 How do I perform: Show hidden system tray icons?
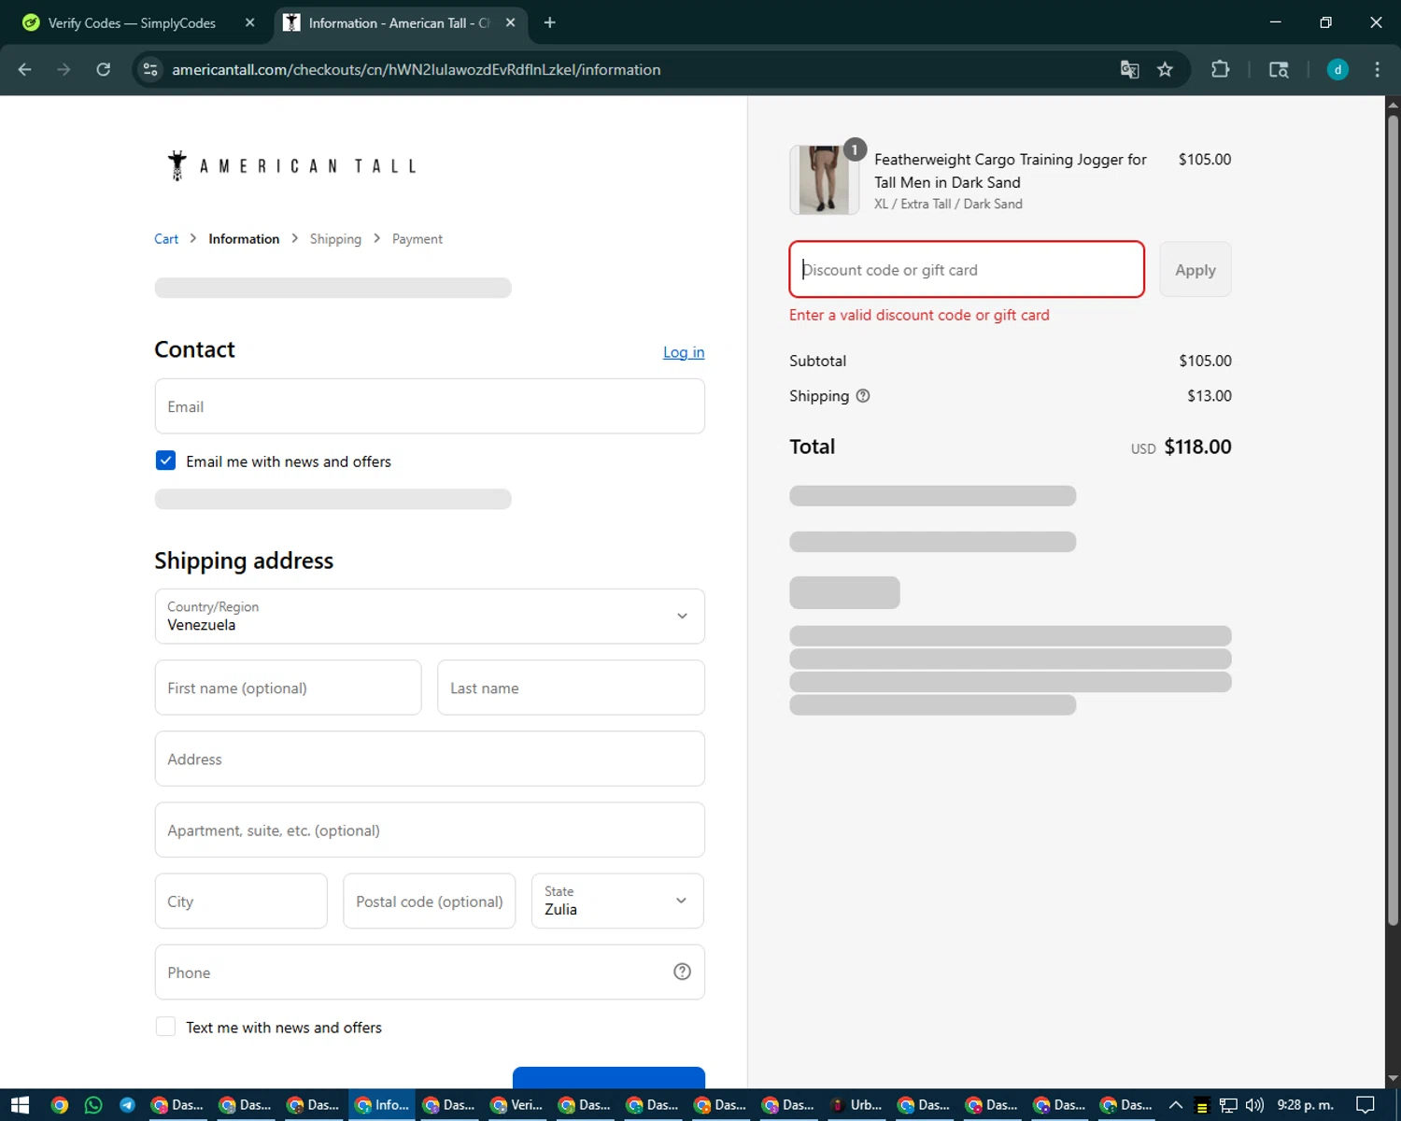pyautogui.click(x=1176, y=1105)
